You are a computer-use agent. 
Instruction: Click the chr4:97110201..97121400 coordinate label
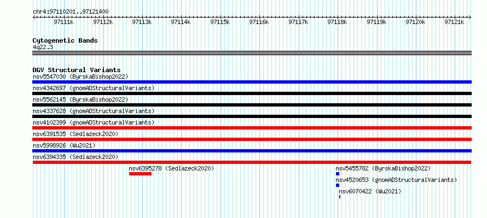click(71, 12)
